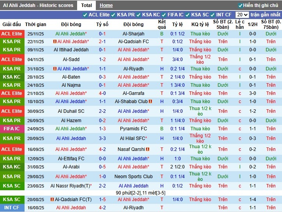Open Al-Sharjah team link
The image size is (282, 212).
point(133,34)
